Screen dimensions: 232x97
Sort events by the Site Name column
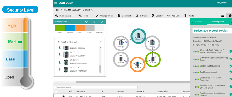tap(81, 91)
